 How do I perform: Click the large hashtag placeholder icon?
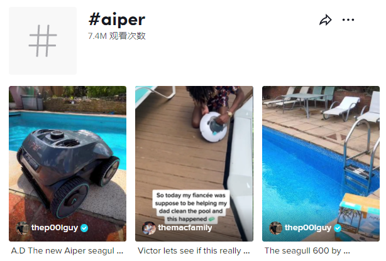tap(43, 41)
